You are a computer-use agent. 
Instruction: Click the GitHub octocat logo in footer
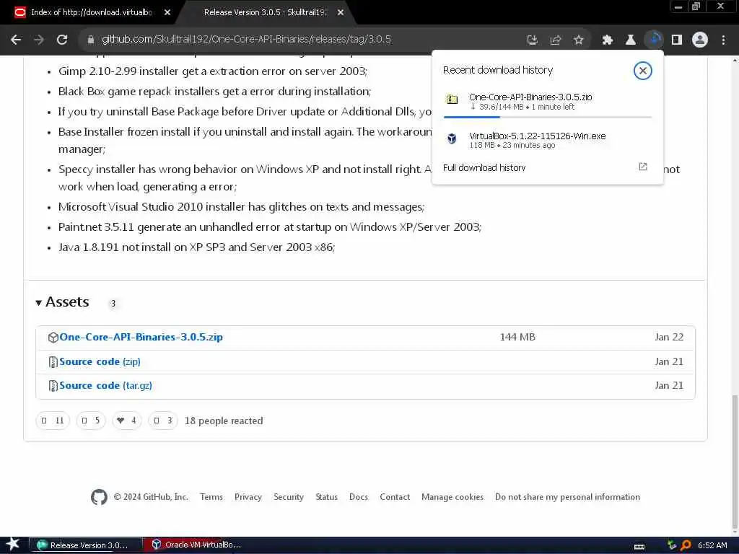(x=99, y=497)
